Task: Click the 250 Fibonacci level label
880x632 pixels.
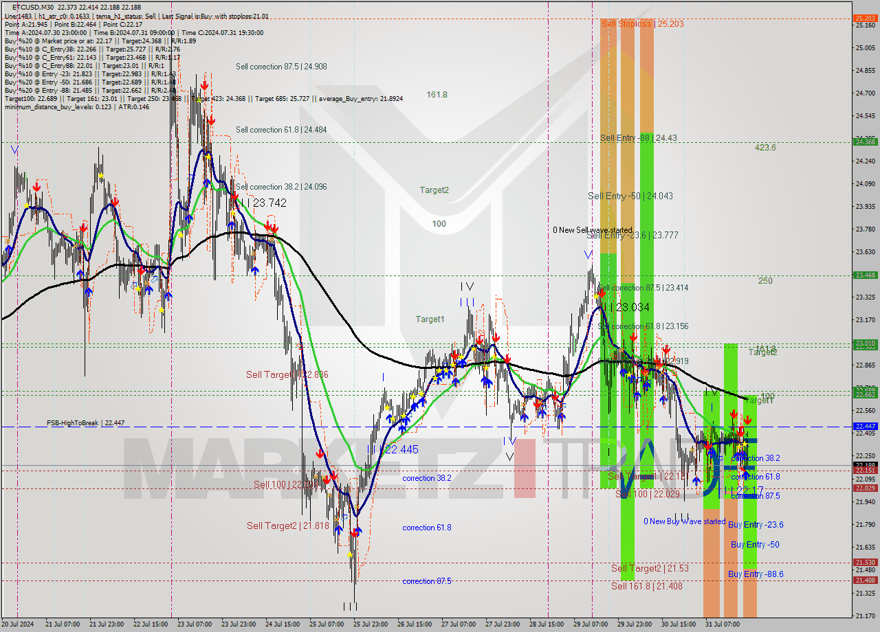Action: [x=765, y=281]
